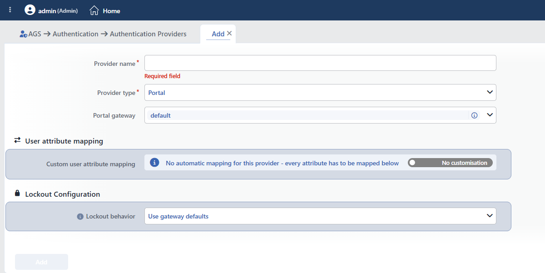Screen dimensions: 545x273
Task: Click the Lockout Configuration padlock icon
Action: pos(17,194)
